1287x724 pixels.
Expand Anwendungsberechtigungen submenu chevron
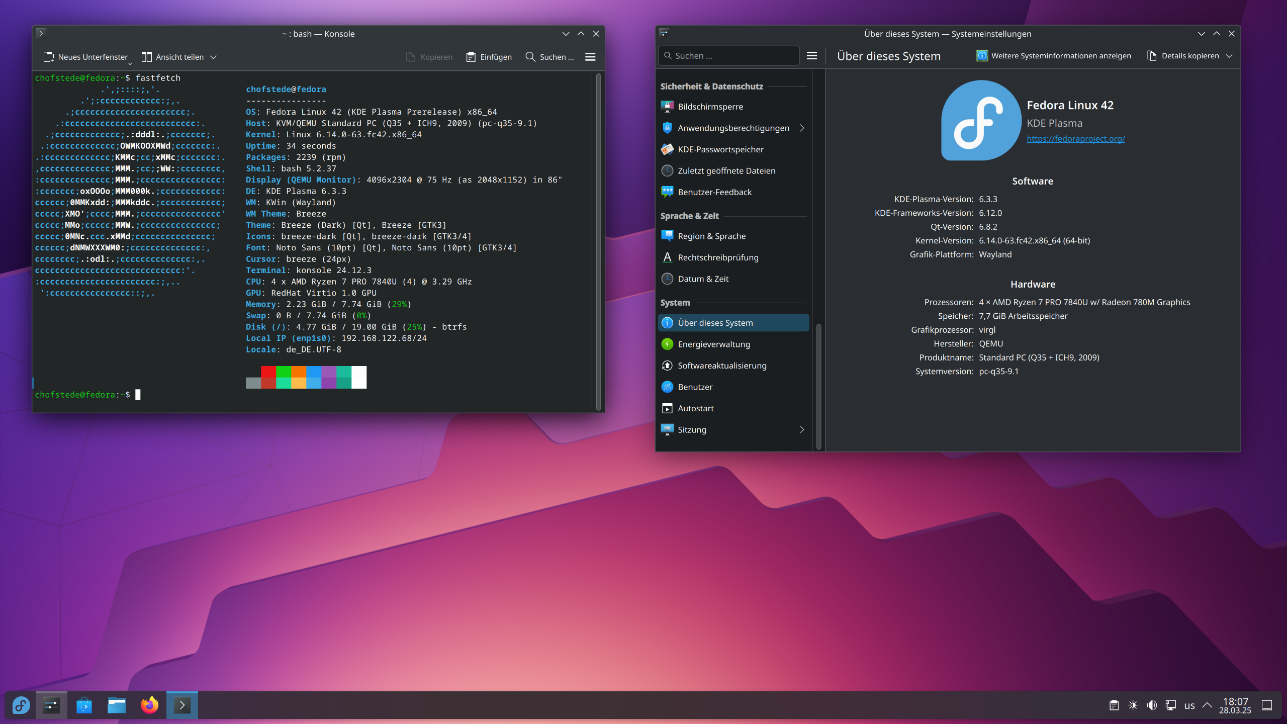pos(802,128)
